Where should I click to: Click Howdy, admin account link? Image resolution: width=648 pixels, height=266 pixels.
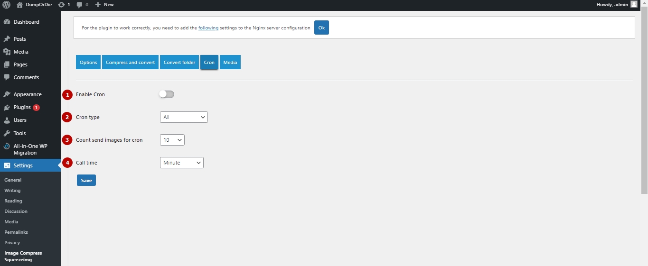[612, 4]
